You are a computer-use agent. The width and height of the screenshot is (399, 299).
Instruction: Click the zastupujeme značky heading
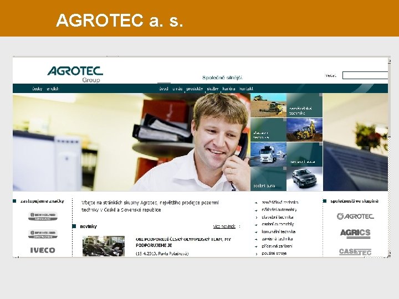42,201
